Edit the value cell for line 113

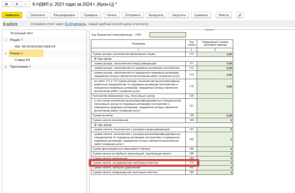[x=215, y=75]
